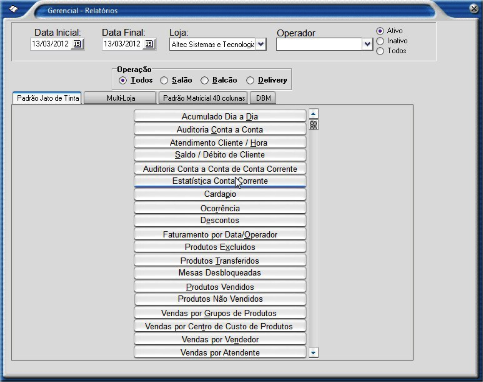Open Auditoria Conta a Conta de Conta Corrente
Viewport: 483px width, 382px height.
click(x=220, y=169)
